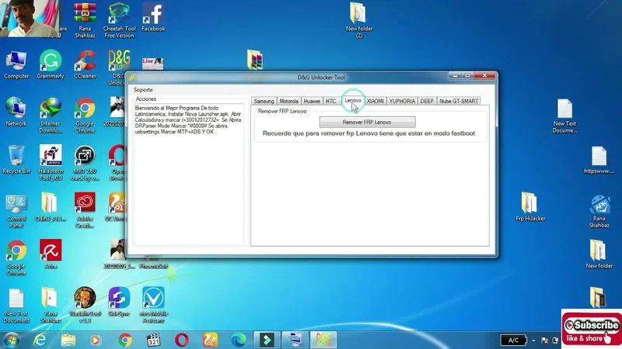622x349 pixels.
Task: Open the Soporte menu
Action: point(144,90)
